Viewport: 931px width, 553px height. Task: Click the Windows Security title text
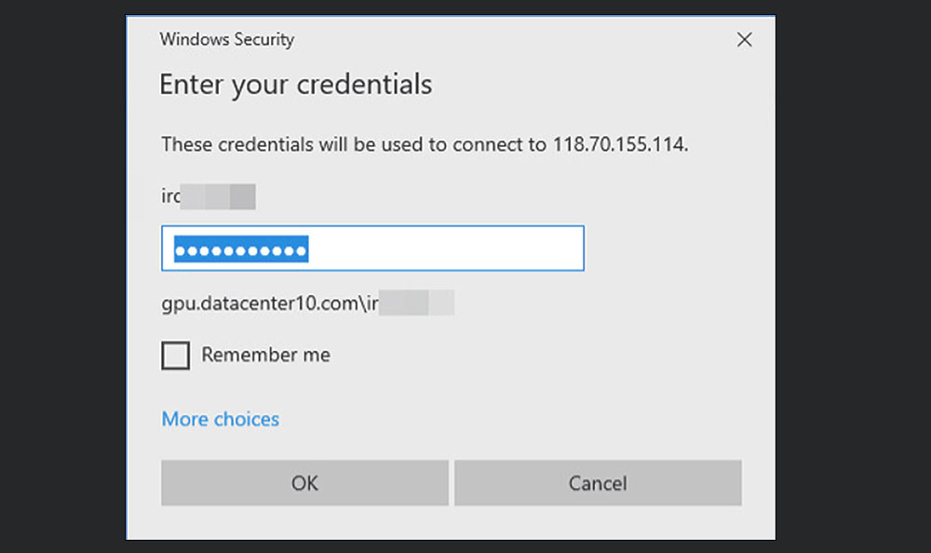[x=227, y=39]
